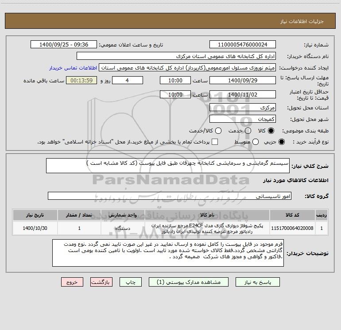Viewport: 341px width, 330px height.
Task: Choose the متوسط purchase type radio
Action: (256, 142)
